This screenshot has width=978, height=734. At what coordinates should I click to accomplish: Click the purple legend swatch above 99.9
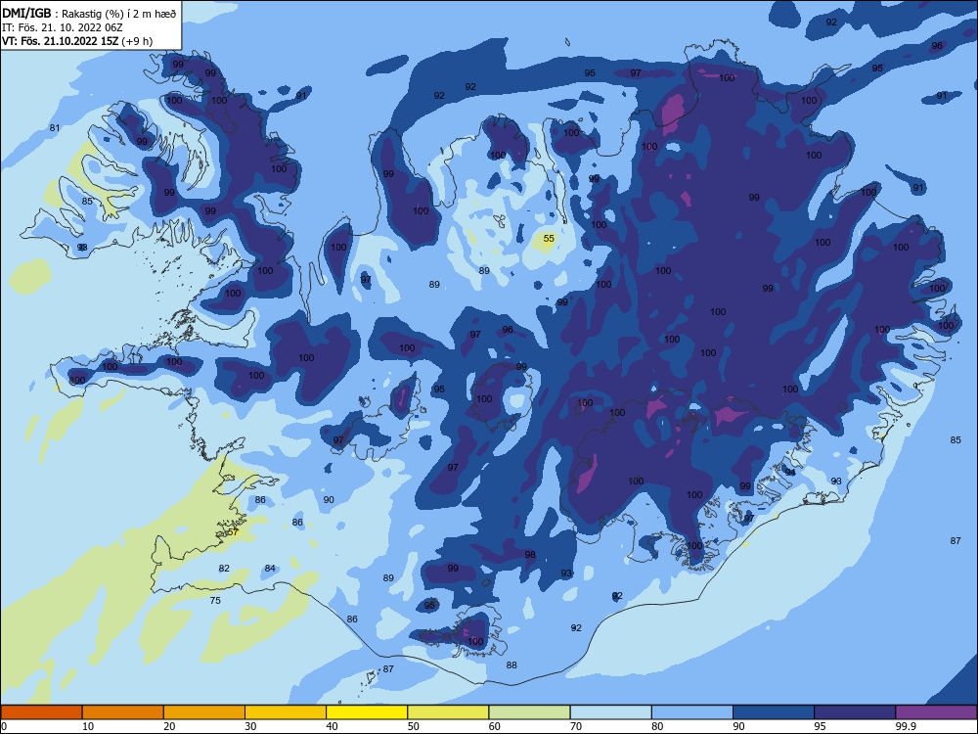click(x=936, y=712)
